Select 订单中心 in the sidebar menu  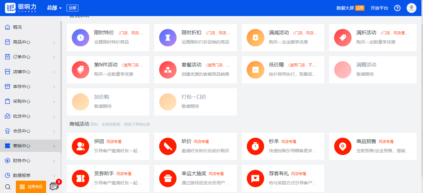coord(22,57)
